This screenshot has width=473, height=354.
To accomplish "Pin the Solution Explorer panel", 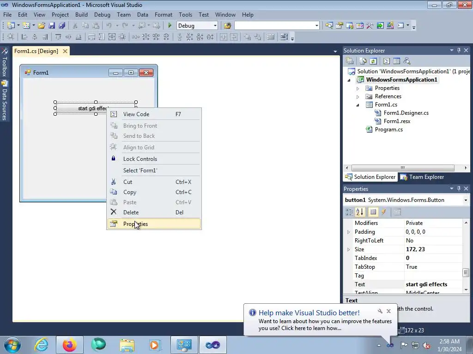I will pos(459,51).
